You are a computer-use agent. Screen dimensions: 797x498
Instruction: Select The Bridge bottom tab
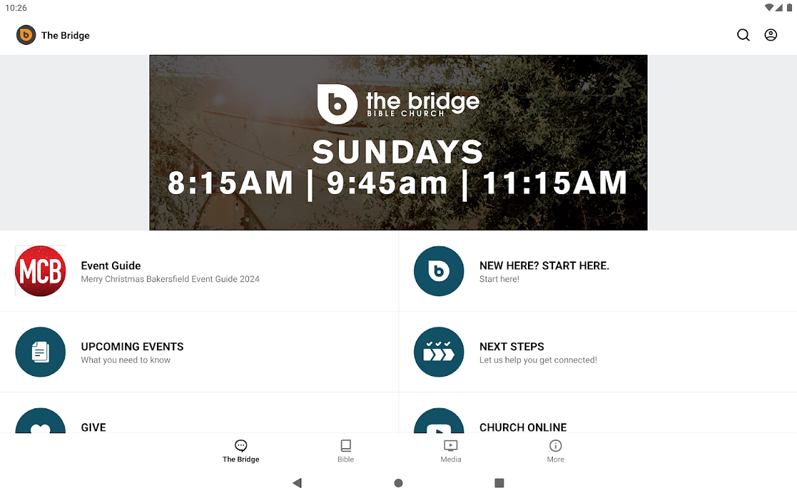241,451
